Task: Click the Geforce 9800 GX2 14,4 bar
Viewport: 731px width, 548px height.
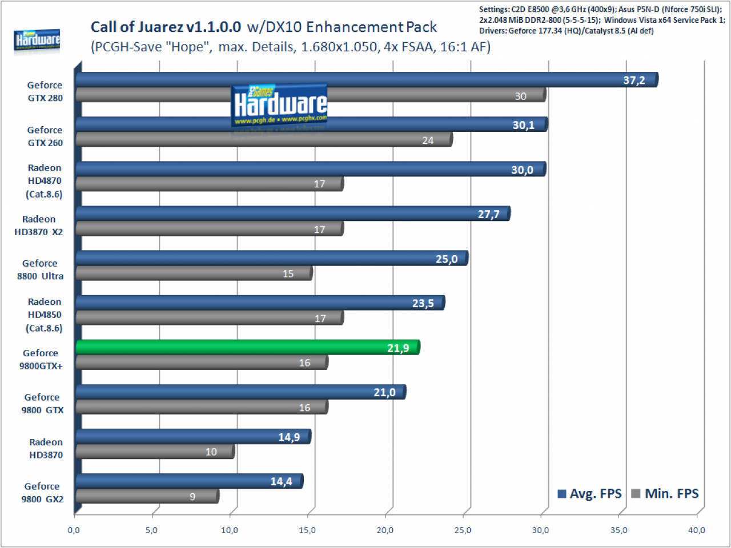Action: click(x=190, y=481)
